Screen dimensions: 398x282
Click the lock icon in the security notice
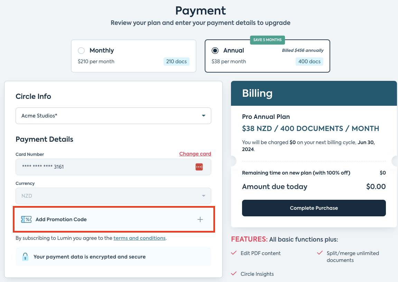(x=25, y=257)
